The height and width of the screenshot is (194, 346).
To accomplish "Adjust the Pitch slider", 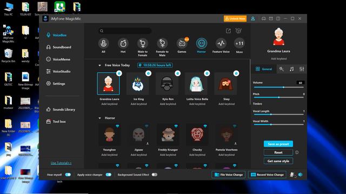I will [279, 97].
